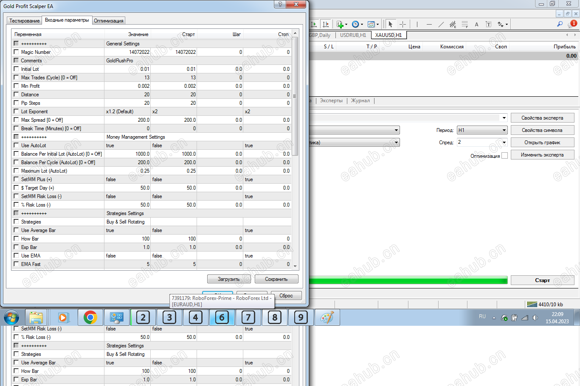Click the Открыть график button
Viewport: 580px width, 386px height.
pos(542,143)
